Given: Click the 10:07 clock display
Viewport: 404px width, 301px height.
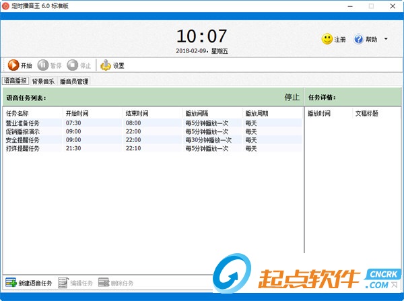Looking at the screenshot, I should (202, 36).
